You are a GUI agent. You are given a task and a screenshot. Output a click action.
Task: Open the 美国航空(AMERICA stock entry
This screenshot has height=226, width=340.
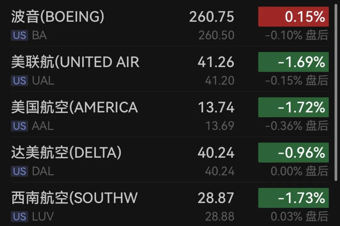tap(170, 114)
